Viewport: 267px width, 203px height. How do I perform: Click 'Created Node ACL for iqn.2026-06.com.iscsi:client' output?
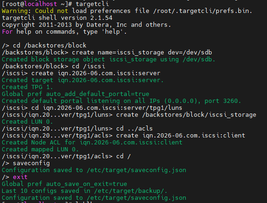(x=92, y=143)
